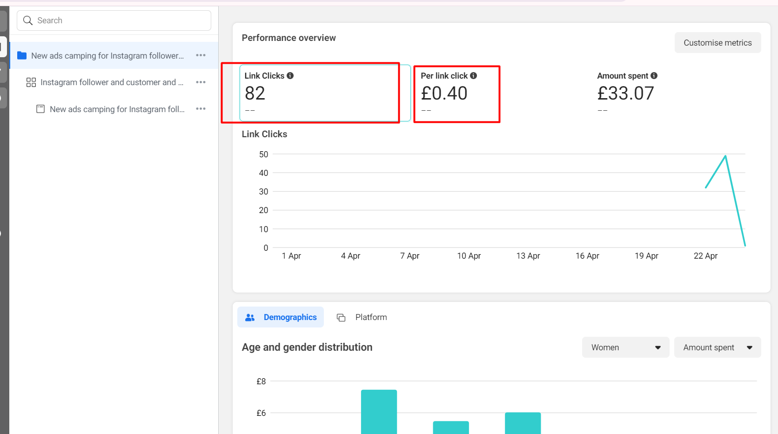The height and width of the screenshot is (434, 778).
Task: Open the Women gender dropdown
Action: 625,347
